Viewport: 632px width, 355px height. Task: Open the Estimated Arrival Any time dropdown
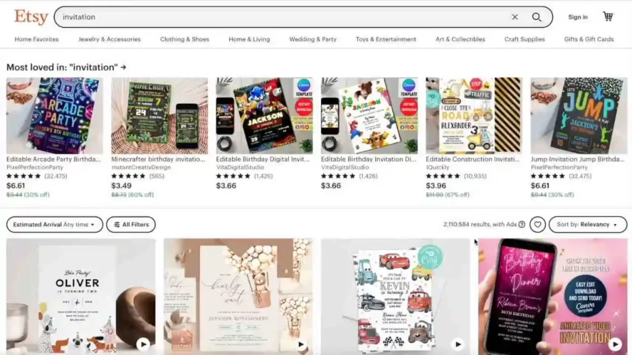(x=54, y=224)
